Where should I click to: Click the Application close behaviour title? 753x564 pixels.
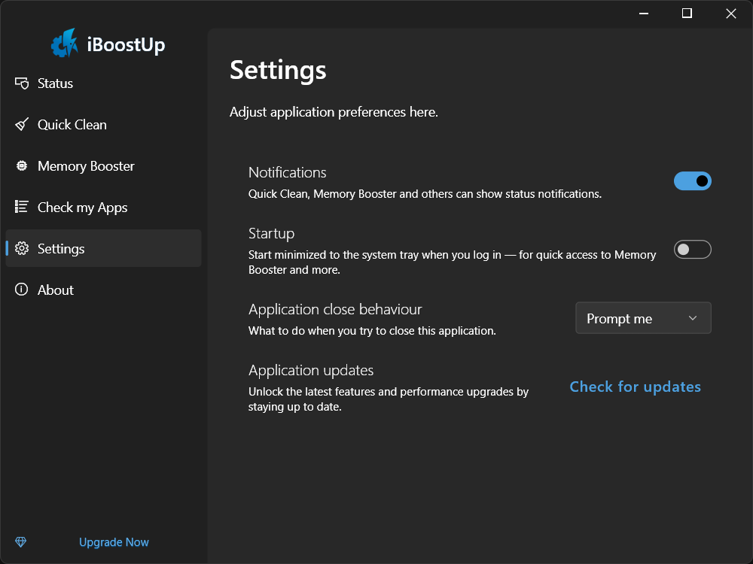click(335, 309)
